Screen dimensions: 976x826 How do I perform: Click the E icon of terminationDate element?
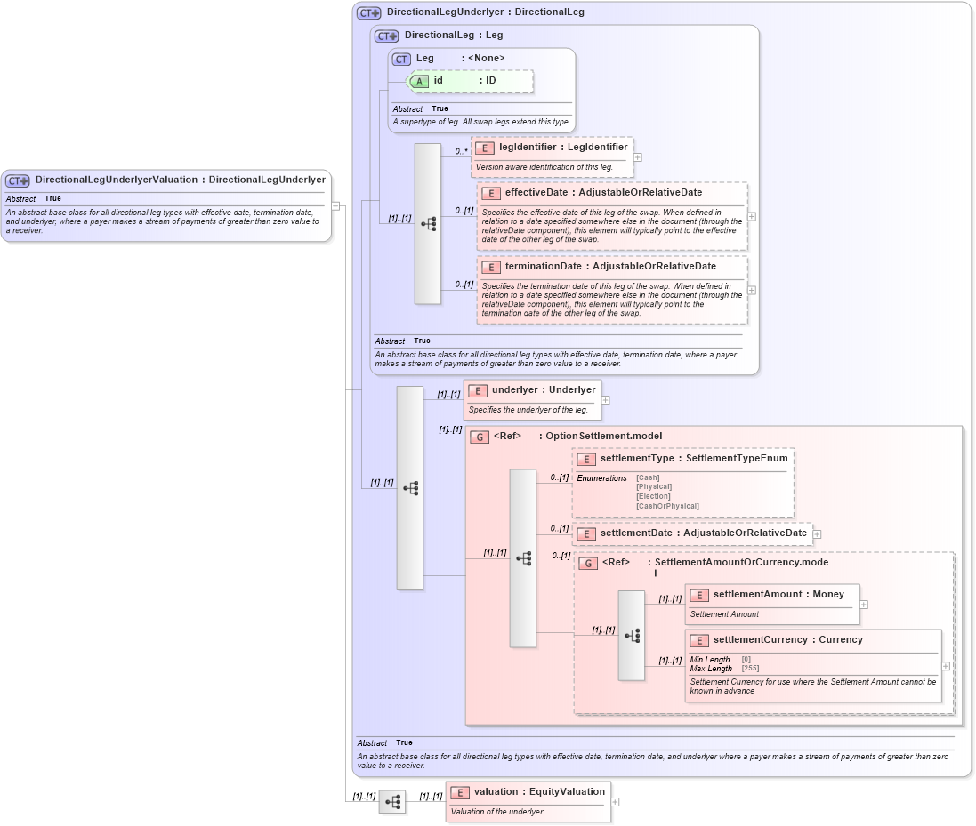489,266
